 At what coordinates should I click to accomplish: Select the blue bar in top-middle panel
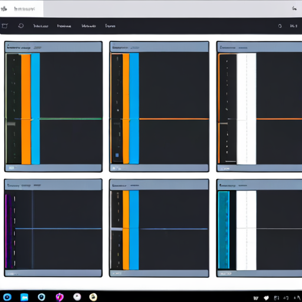click(x=134, y=109)
